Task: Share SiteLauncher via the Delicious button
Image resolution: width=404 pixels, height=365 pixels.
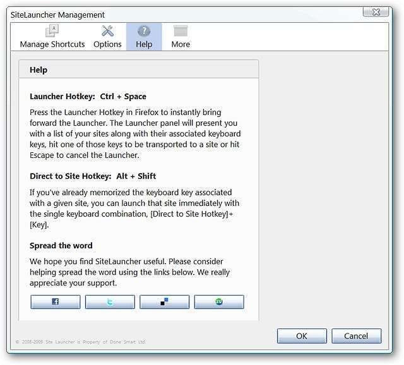Action: (x=164, y=302)
